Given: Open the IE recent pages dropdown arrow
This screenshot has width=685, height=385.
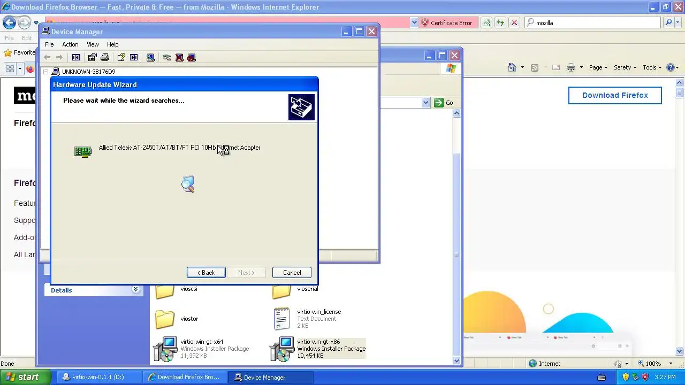Looking at the screenshot, I should click(x=36, y=23).
